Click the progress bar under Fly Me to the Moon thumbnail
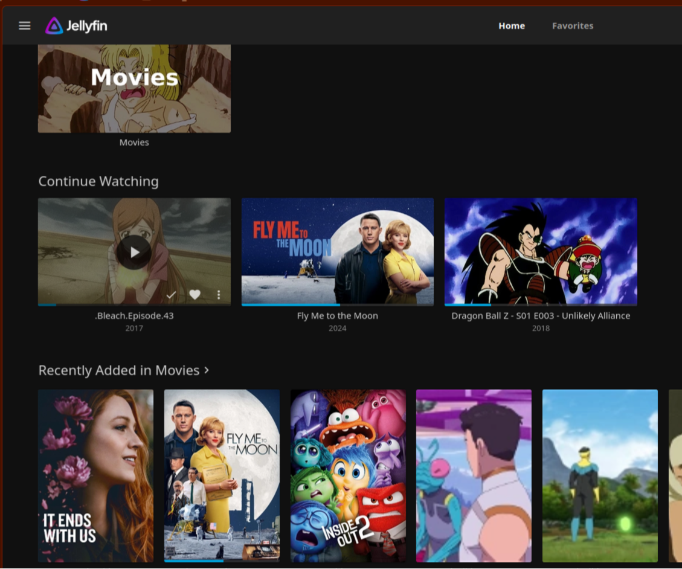Image resolution: width=682 pixels, height=569 pixels. coord(338,305)
